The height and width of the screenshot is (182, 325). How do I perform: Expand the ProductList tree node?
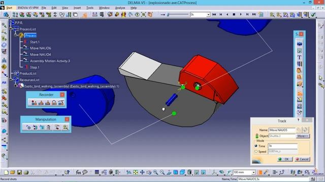pyautogui.click(x=11, y=73)
